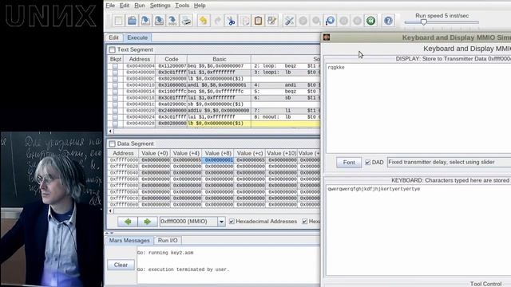Click the green Reset rewind icon
The width and height of the screenshot is (511, 287).
[x=370, y=21]
